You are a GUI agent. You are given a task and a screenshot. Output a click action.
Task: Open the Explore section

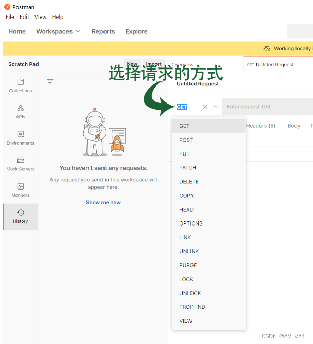coord(136,31)
